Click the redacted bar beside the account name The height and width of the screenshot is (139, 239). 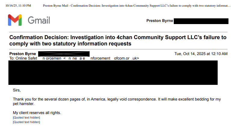click(201, 21)
